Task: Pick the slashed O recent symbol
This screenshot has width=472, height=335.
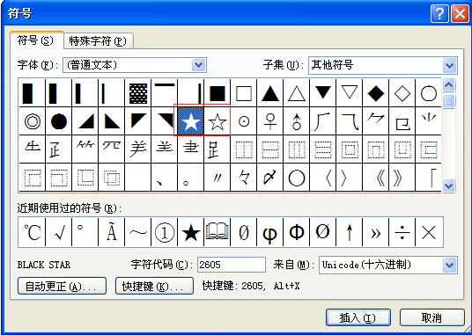Action: point(323,232)
